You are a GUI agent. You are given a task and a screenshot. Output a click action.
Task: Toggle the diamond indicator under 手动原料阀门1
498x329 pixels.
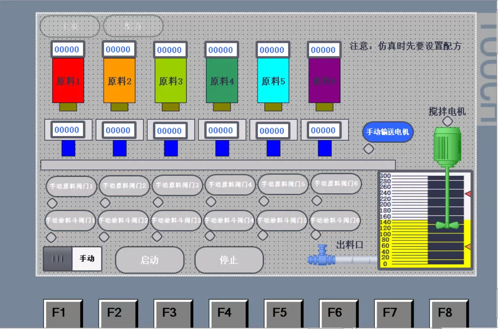52,203
